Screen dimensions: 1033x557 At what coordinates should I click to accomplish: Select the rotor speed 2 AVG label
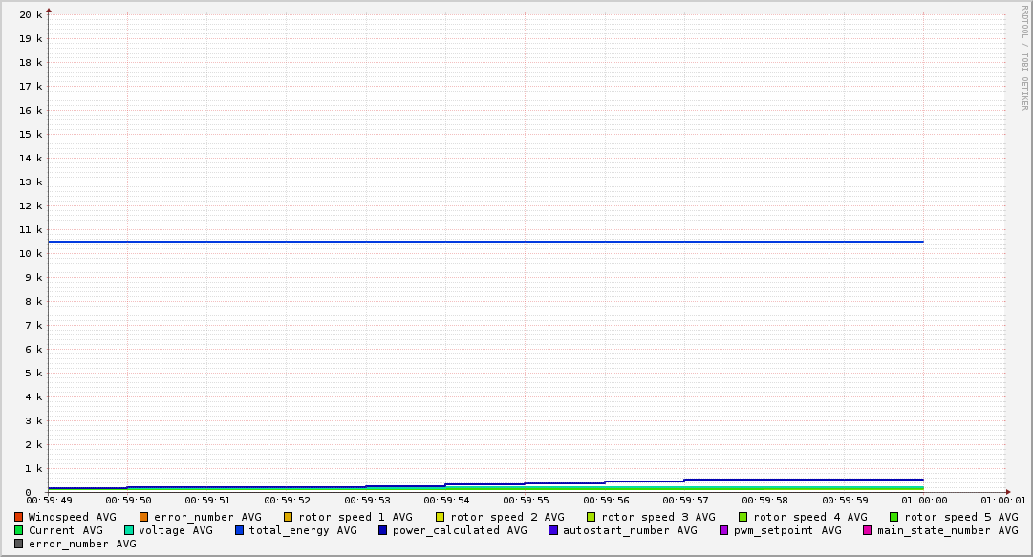click(506, 517)
